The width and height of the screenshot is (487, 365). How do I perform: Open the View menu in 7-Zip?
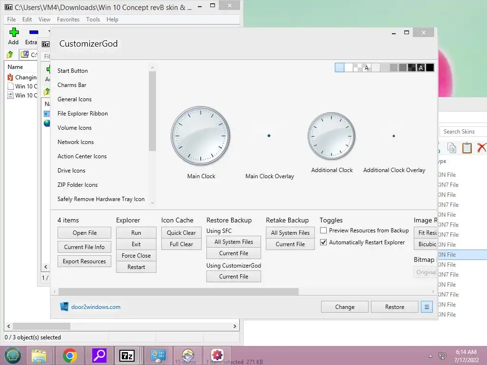pyautogui.click(x=44, y=19)
